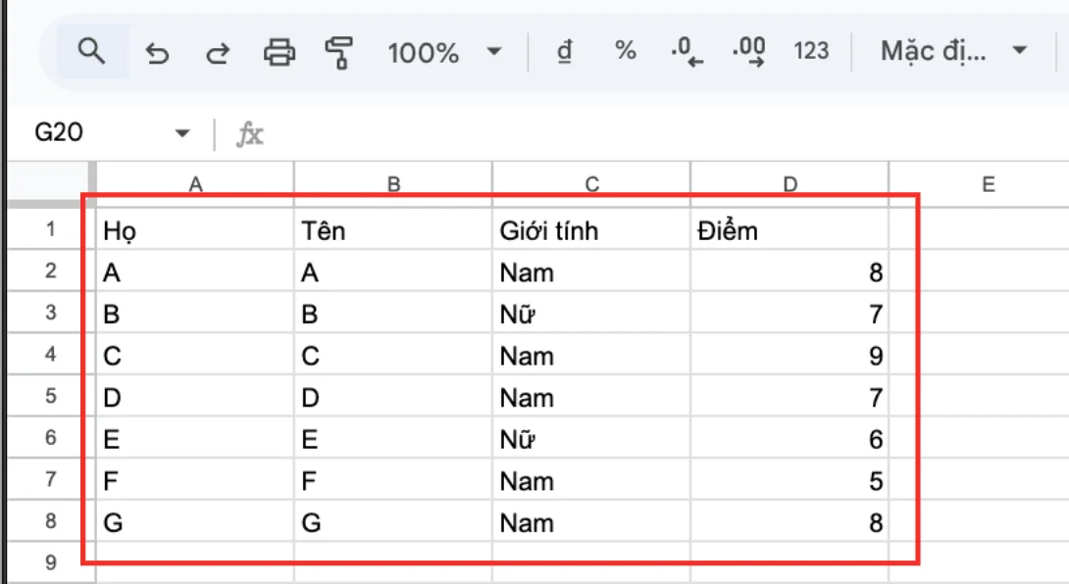Click cell A3 containing B
Image resolution: width=1069 pixels, height=584 pixels.
pyautogui.click(x=195, y=313)
